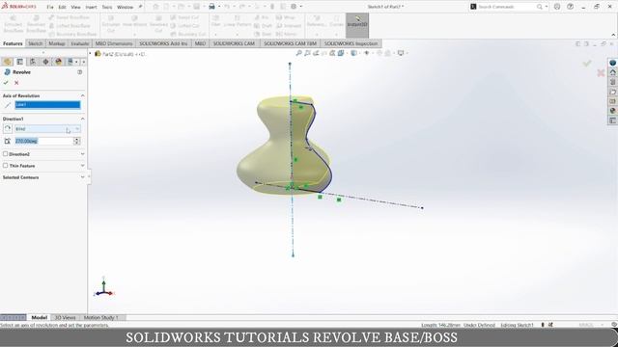Open Revolve help question-mark icon
This screenshot has height=347, width=618.
click(x=79, y=72)
